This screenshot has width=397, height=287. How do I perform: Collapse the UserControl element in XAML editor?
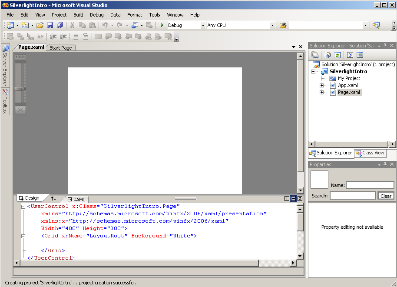(23, 207)
